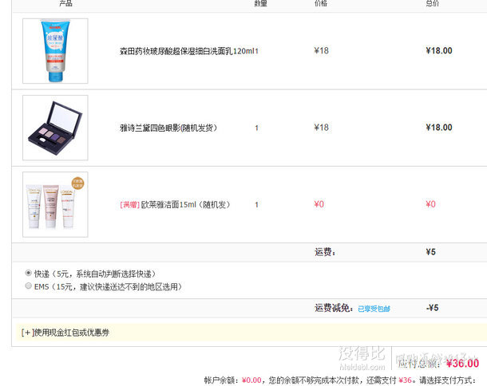487x386 pixels.
Task: Click the L'Oreal cleanser gift thumbnail
Action: [x=55, y=204]
